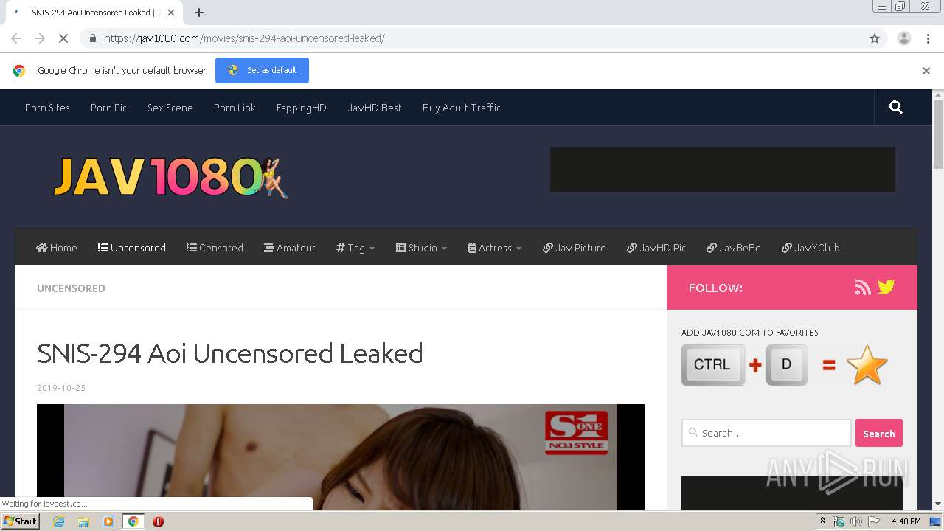Click the video preview image
944x531 pixels.
341,457
